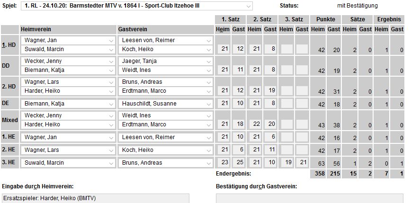Click 2. HE first set guest score field

(239, 150)
